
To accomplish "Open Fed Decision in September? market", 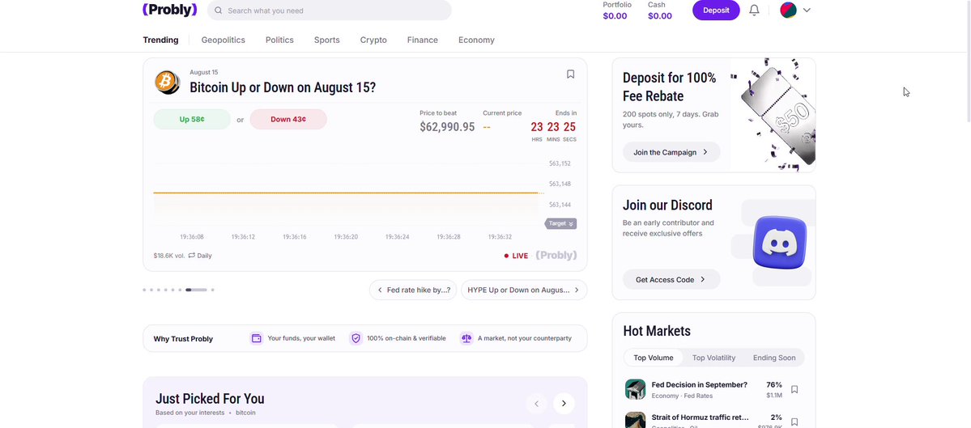I will (699, 384).
